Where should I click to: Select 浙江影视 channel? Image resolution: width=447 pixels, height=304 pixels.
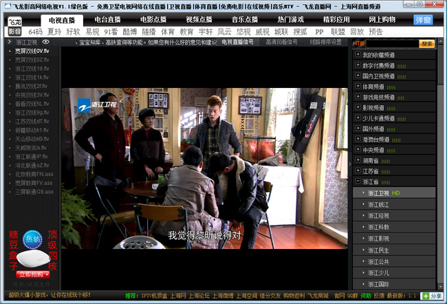[x=394, y=239]
